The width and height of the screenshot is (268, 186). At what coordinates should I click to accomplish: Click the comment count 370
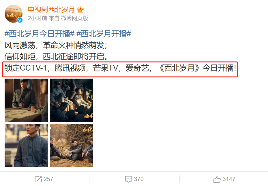(x=138, y=179)
